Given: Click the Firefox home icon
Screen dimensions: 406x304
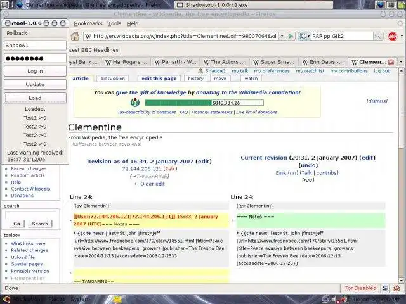Looking at the screenshot, I should pyautogui.click(x=75, y=36).
